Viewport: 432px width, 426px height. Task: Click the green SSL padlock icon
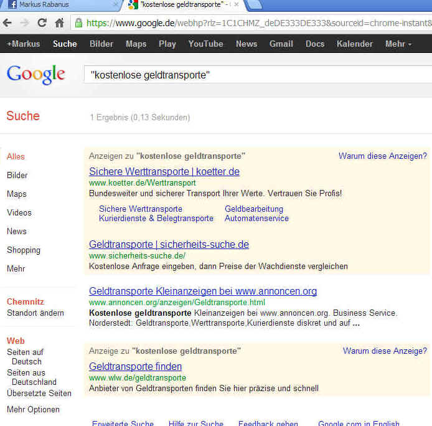point(78,23)
